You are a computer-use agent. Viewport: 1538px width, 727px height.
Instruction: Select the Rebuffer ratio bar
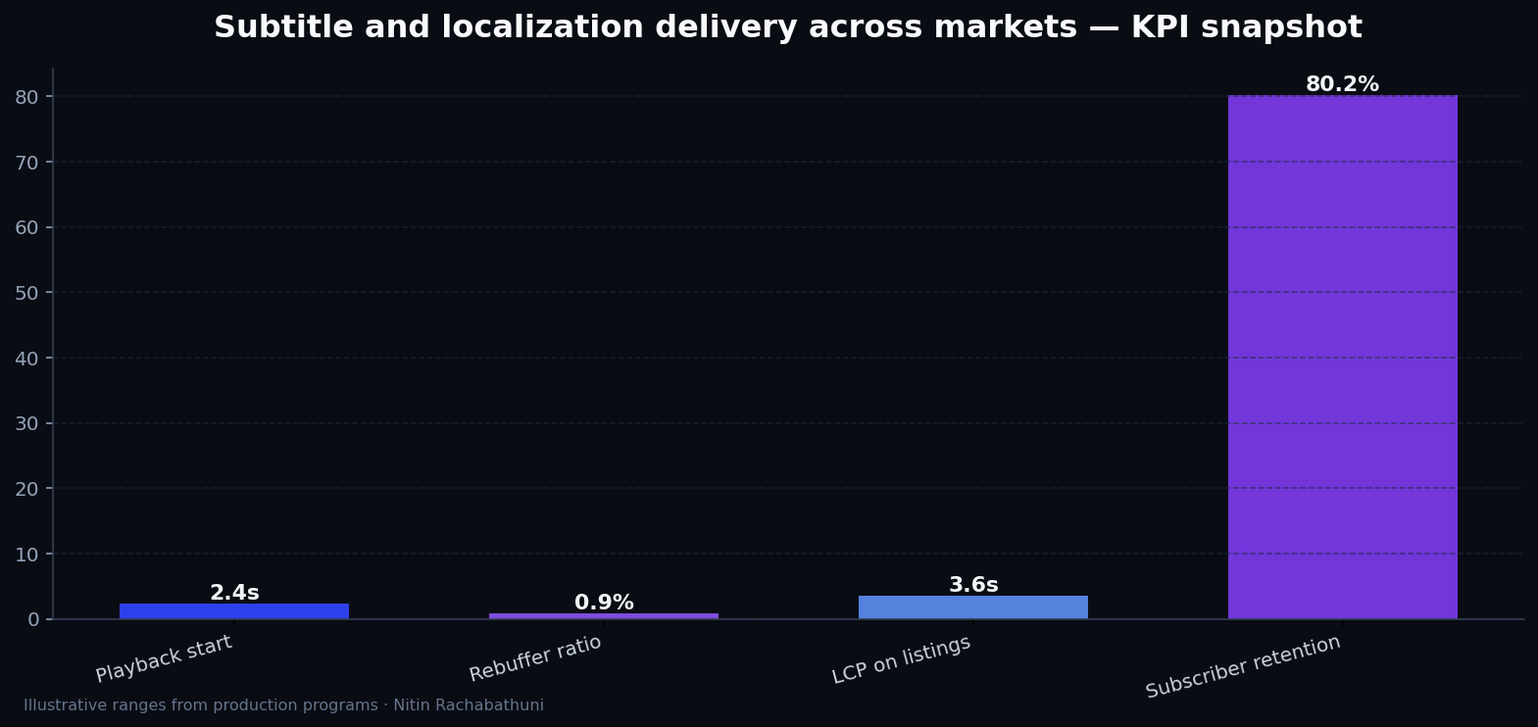604,616
